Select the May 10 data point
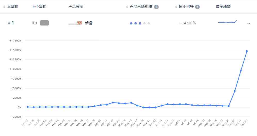Screen dimensions: 257x136 131,103
